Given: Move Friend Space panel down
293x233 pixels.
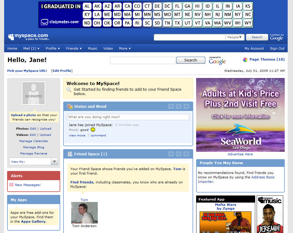Looking at the screenshot, I should click(179, 154).
